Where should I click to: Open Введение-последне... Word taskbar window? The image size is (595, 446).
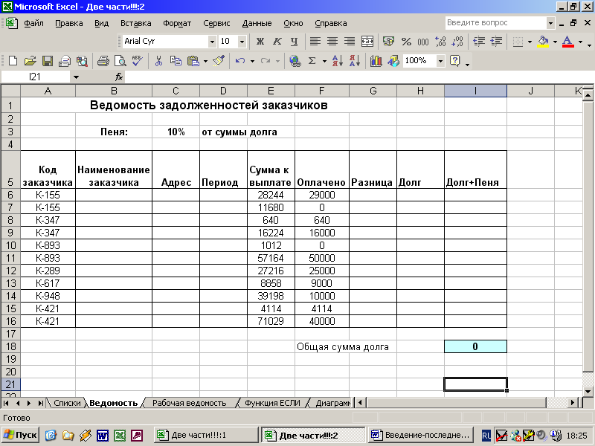[421, 435]
